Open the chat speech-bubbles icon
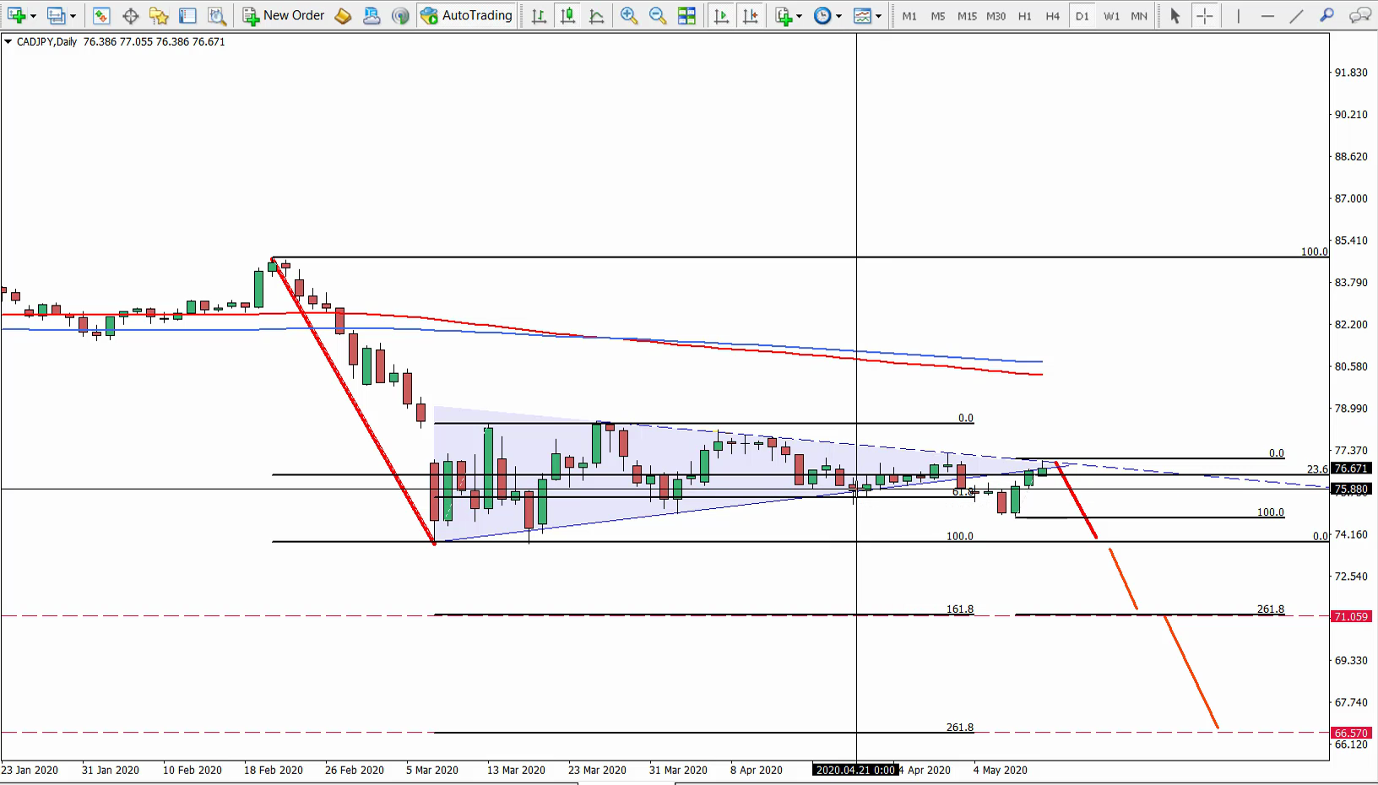The width and height of the screenshot is (1378, 785). point(1359,15)
